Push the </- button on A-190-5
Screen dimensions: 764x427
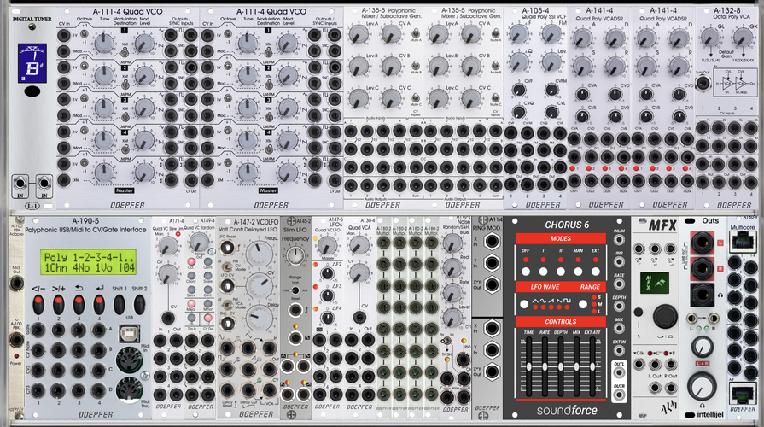click(38, 304)
